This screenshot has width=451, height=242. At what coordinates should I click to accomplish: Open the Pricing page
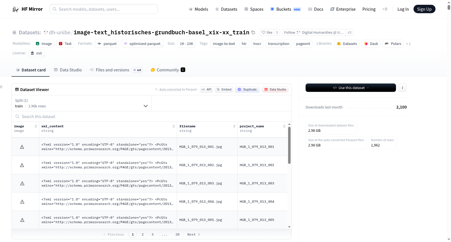[x=369, y=9]
